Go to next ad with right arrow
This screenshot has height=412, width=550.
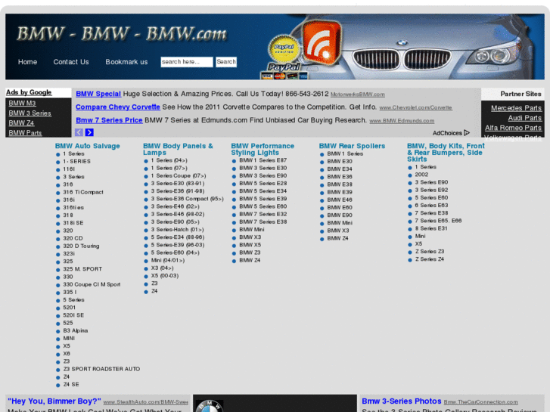coord(89,132)
